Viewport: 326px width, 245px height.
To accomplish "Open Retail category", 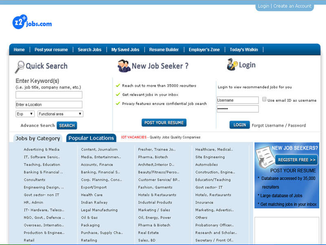I will (29, 240).
